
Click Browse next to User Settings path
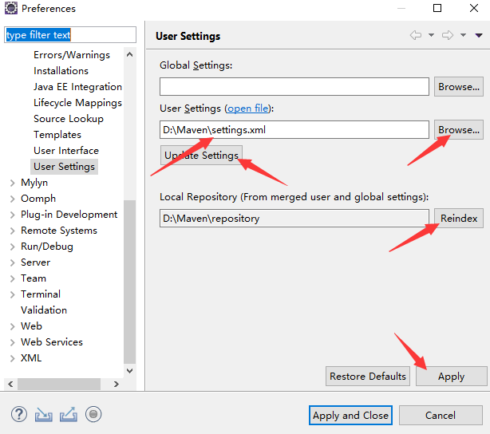458,130
